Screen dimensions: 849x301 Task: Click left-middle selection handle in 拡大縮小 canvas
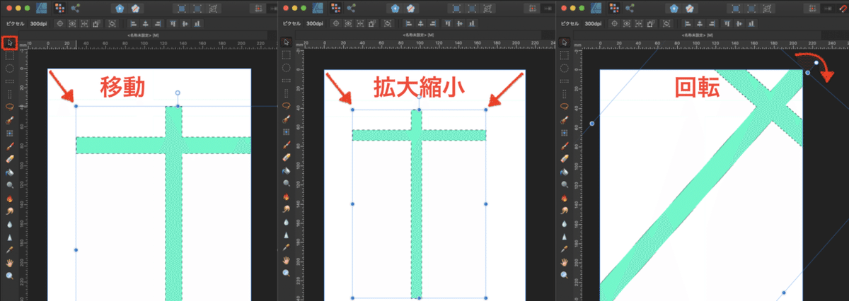coord(353,204)
